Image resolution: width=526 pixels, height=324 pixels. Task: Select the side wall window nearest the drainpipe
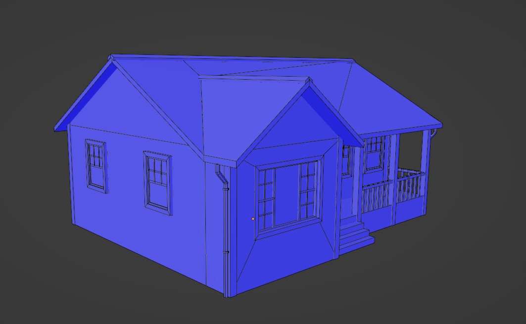pos(158,183)
